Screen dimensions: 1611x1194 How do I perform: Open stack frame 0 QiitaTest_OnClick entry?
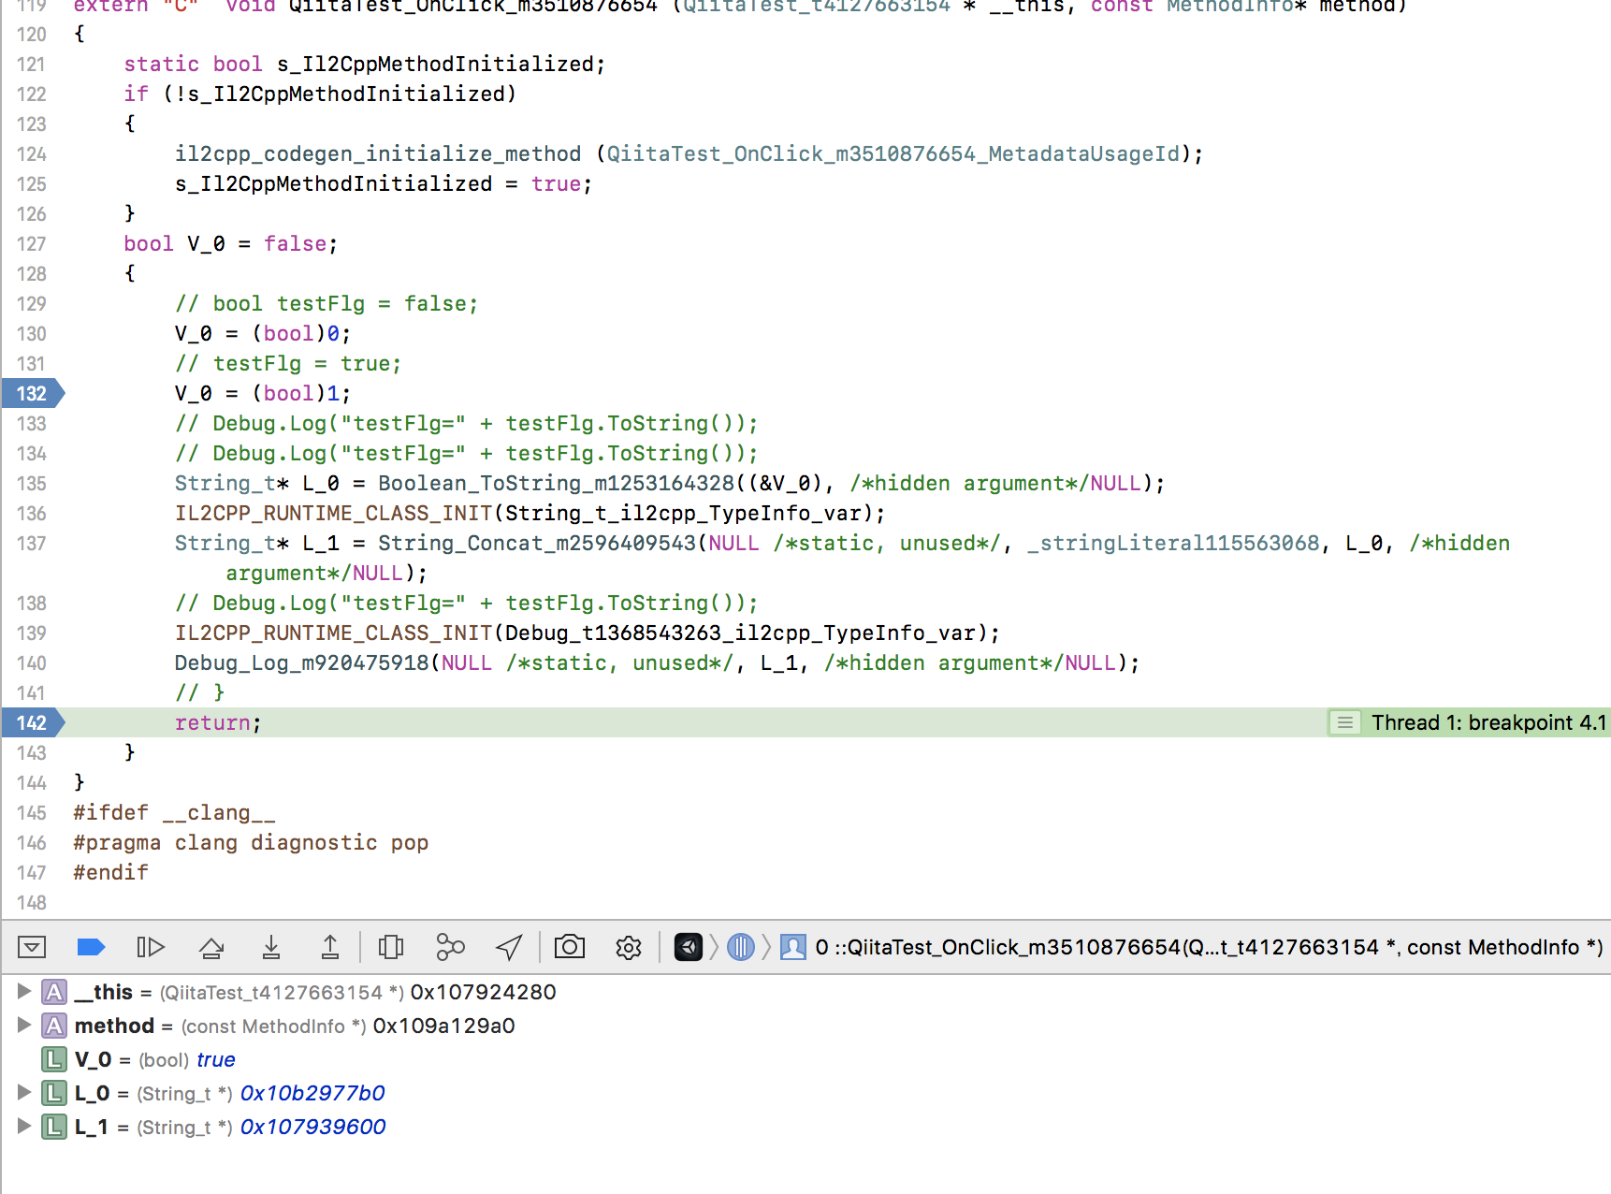(1209, 947)
